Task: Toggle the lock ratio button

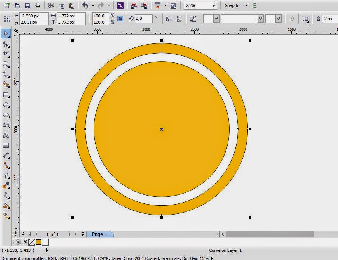Action: pos(120,19)
